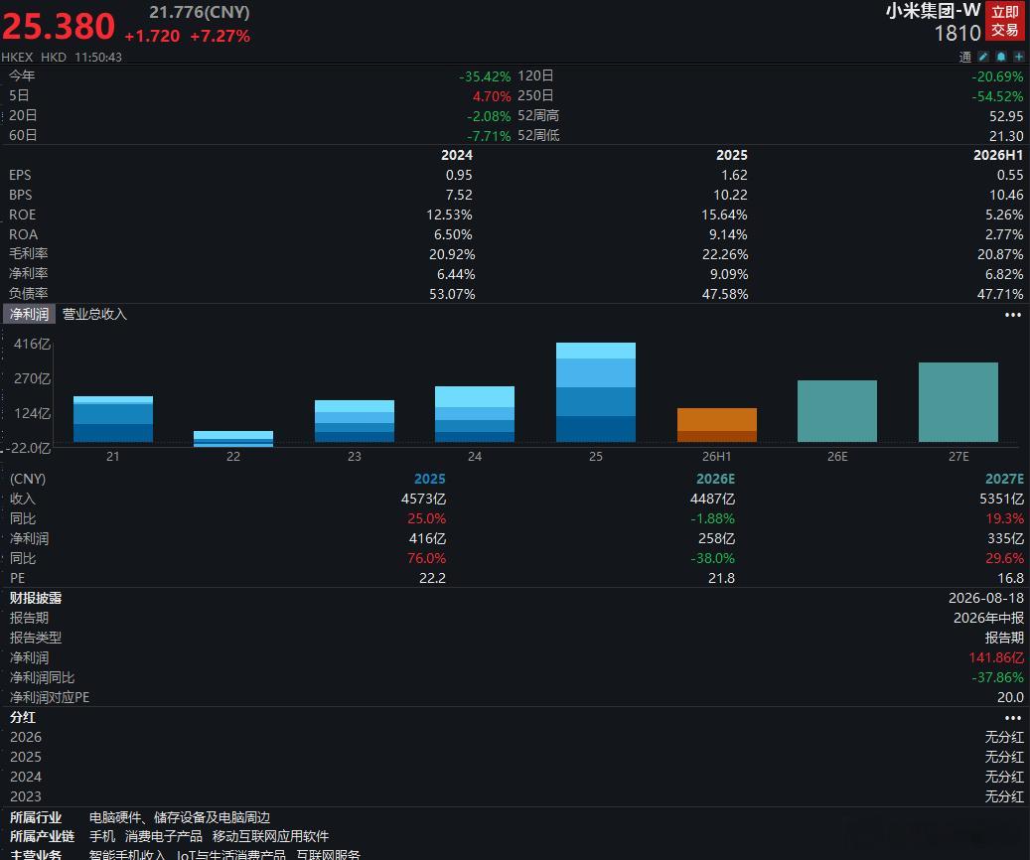Image resolution: width=1030 pixels, height=860 pixels.
Task: Click the disclosure date 2026-08-18
Action: point(986,598)
